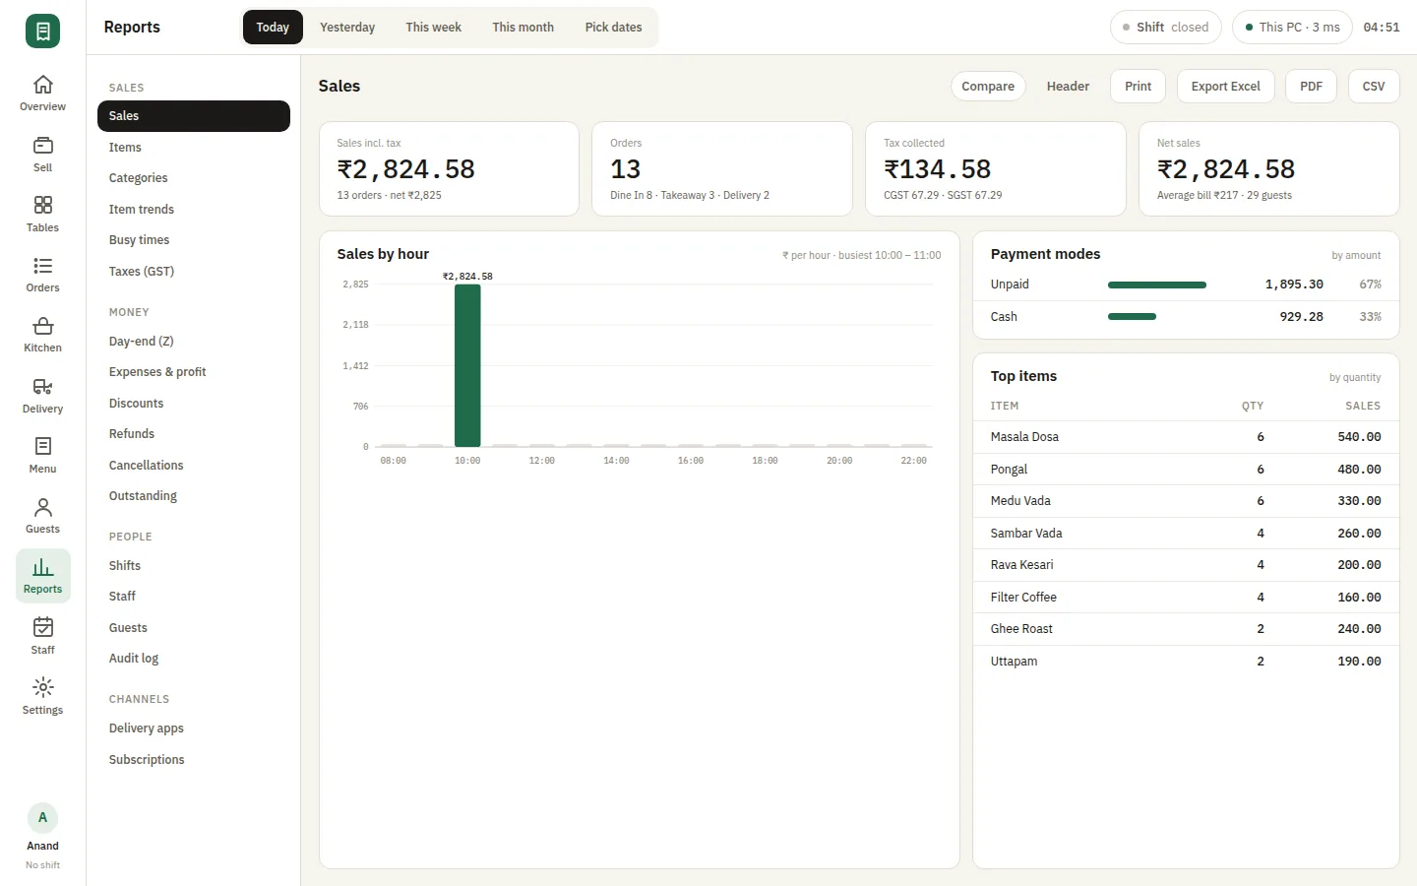Open the Day-end (Z) report

(194, 342)
